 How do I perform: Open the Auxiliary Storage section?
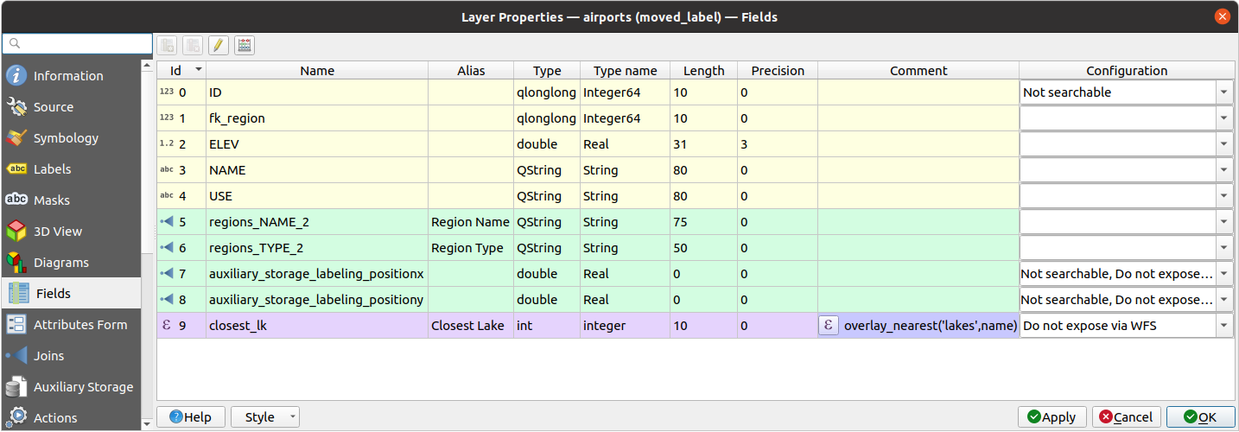83,387
